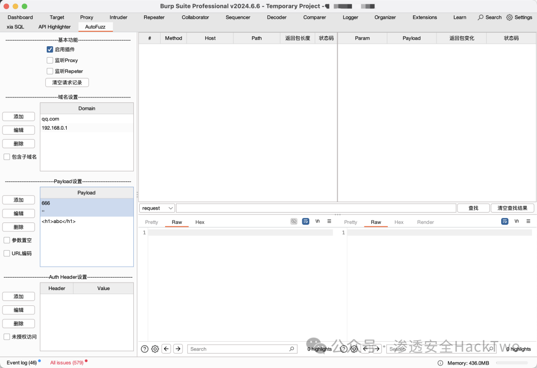This screenshot has width=537, height=368.
Task: Click 添加 button in Auth Header settings
Action: [x=18, y=296]
